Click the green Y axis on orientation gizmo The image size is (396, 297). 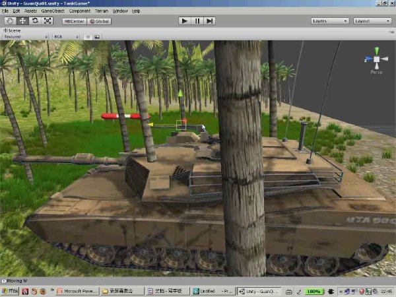(x=377, y=51)
